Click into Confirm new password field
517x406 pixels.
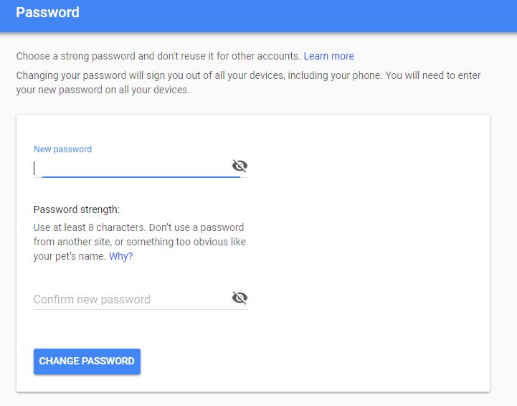129,299
